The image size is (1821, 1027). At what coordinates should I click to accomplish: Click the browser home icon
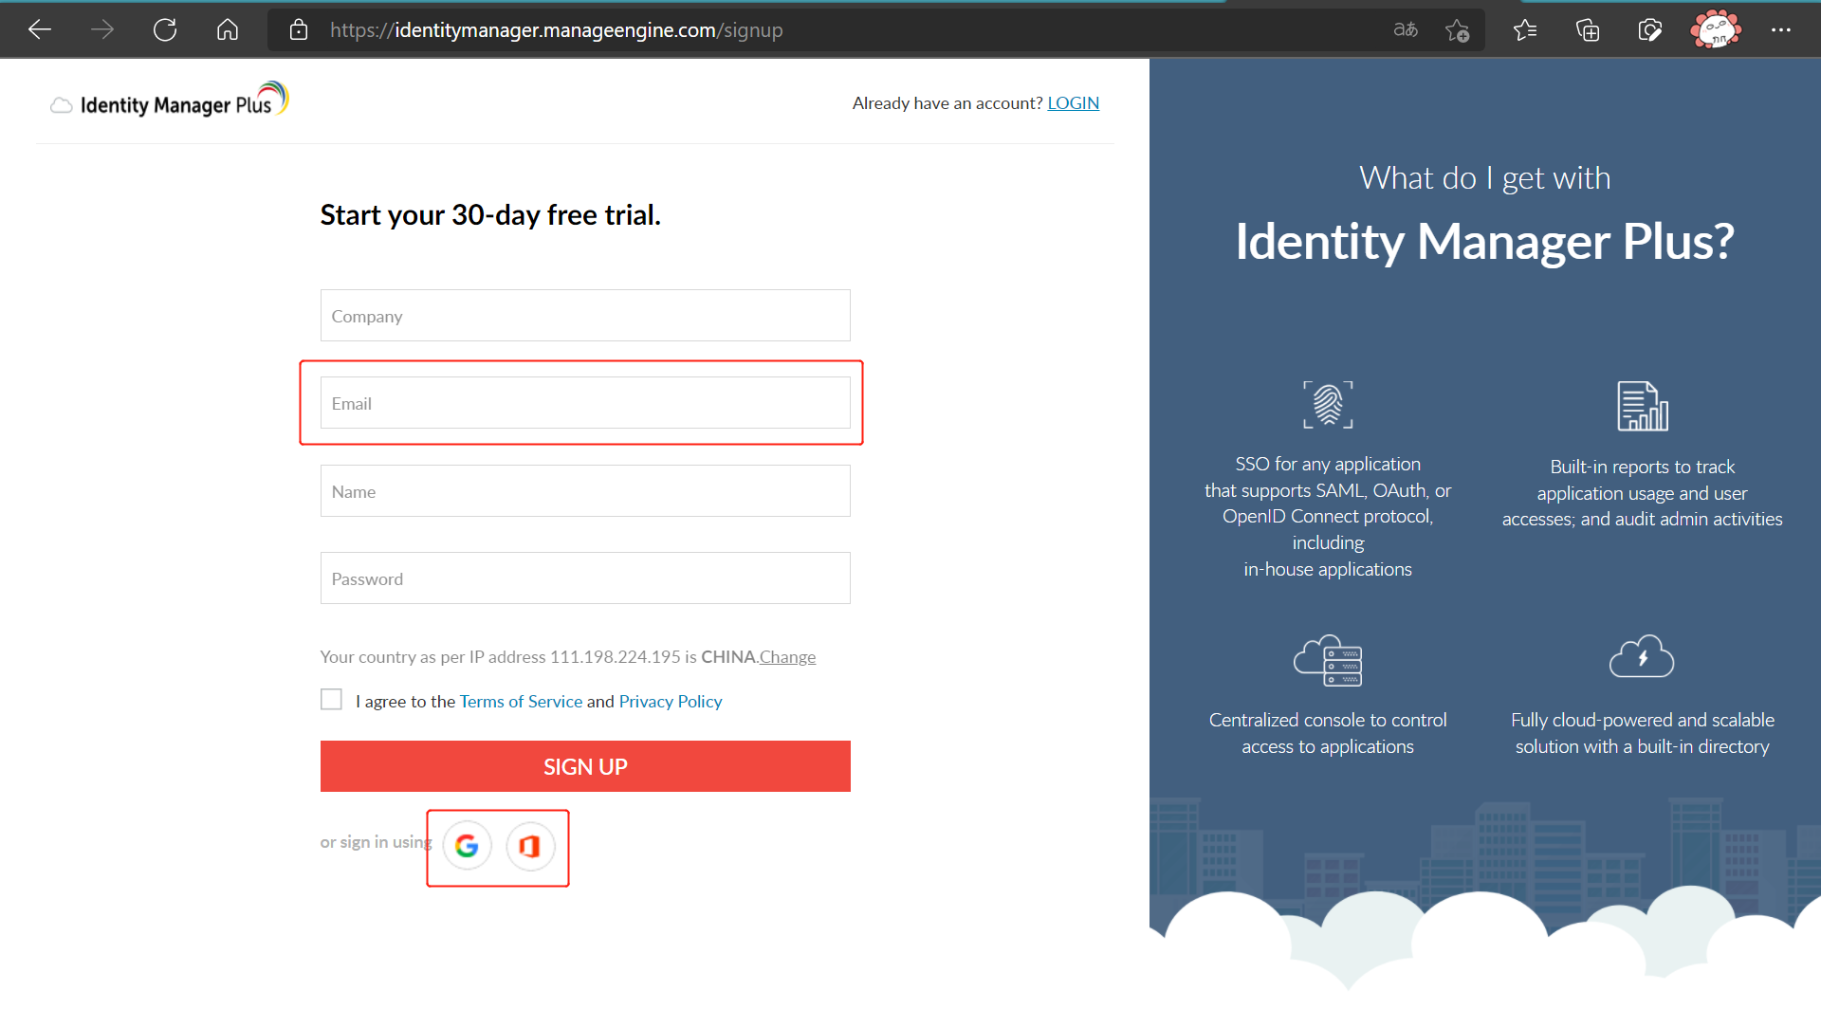pos(228,30)
